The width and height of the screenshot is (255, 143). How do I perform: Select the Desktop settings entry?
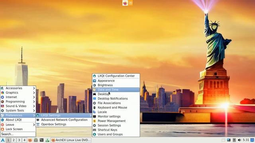point(116,94)
